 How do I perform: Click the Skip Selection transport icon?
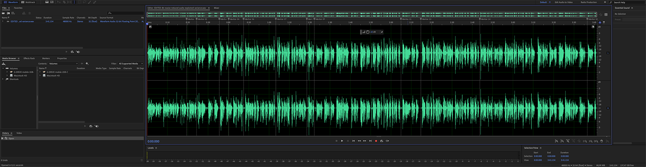[x=387, y=141]
